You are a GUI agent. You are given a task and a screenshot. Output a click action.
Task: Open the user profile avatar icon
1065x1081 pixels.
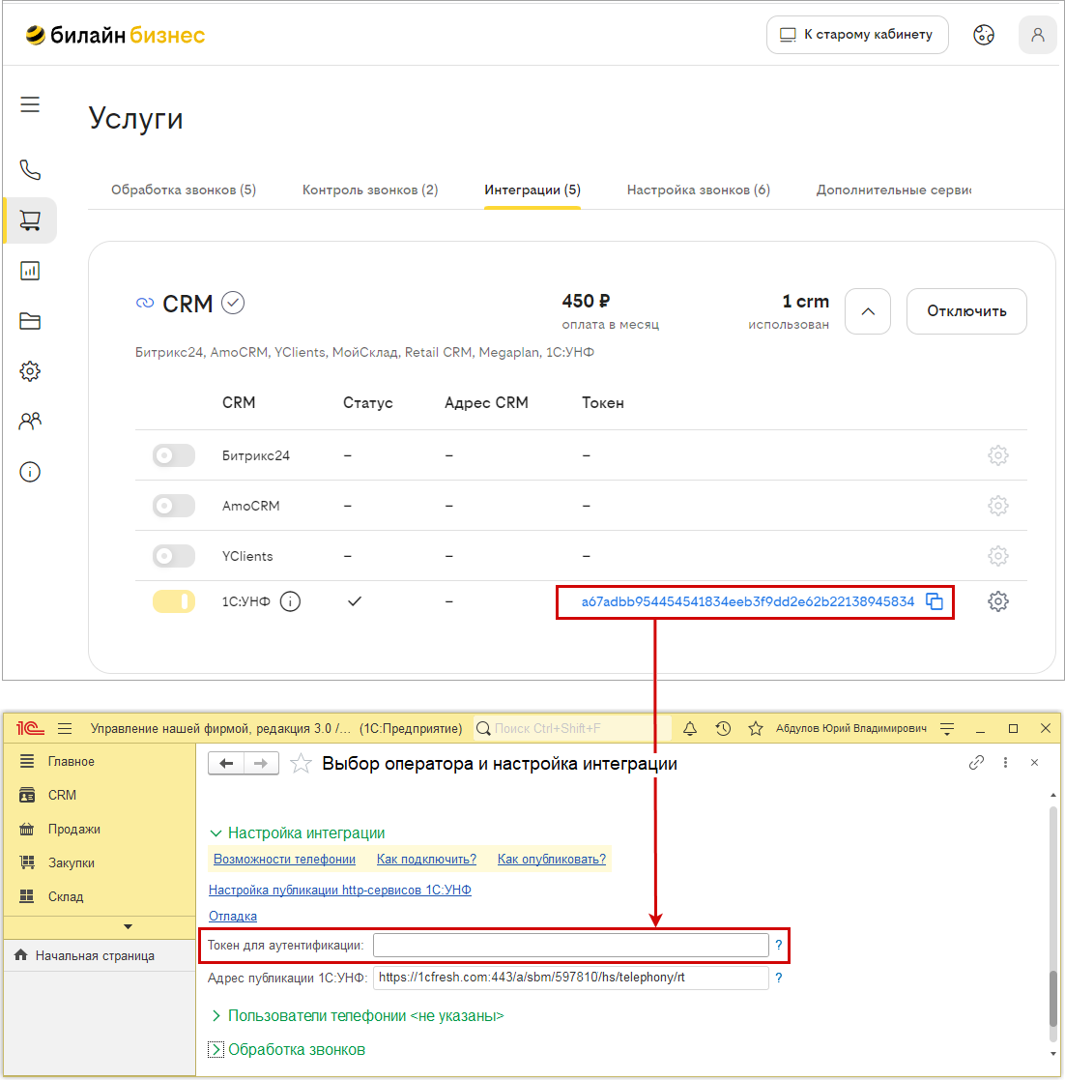(1037, 35)
